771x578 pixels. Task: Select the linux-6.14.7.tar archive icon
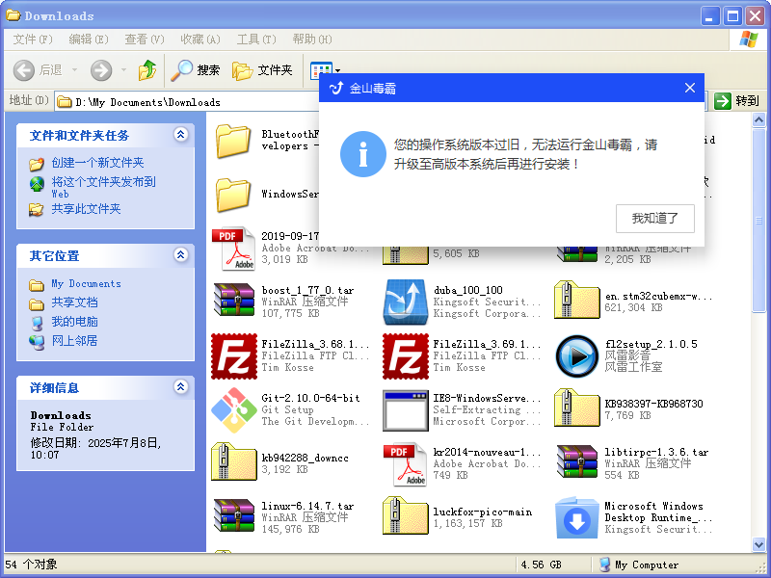tap(234, 517)
